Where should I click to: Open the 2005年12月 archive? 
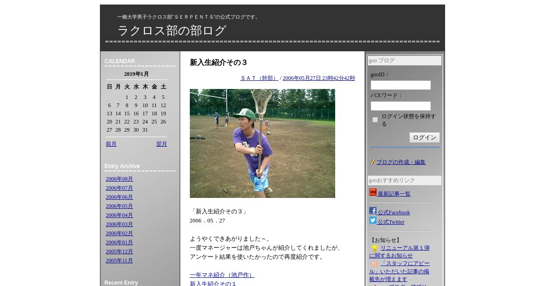(119, 251)
